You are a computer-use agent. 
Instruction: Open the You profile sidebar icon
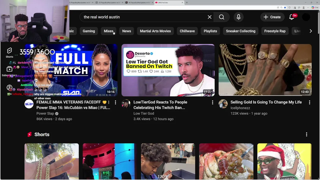point(9,88)
